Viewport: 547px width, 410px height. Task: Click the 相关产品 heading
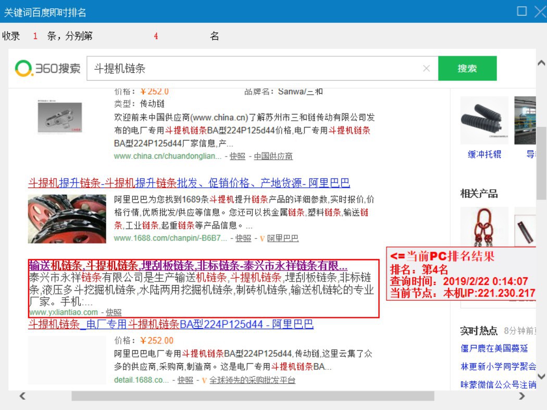click(479, 194)
